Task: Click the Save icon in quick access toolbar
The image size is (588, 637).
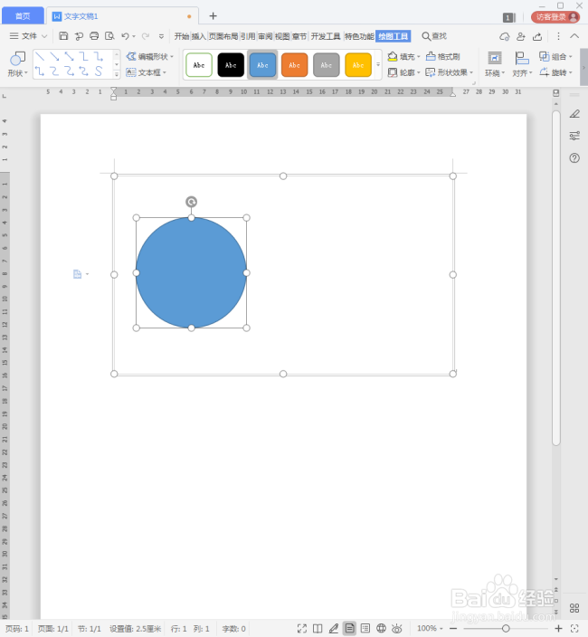Action: pyautogui.click(x=63, y=36)
